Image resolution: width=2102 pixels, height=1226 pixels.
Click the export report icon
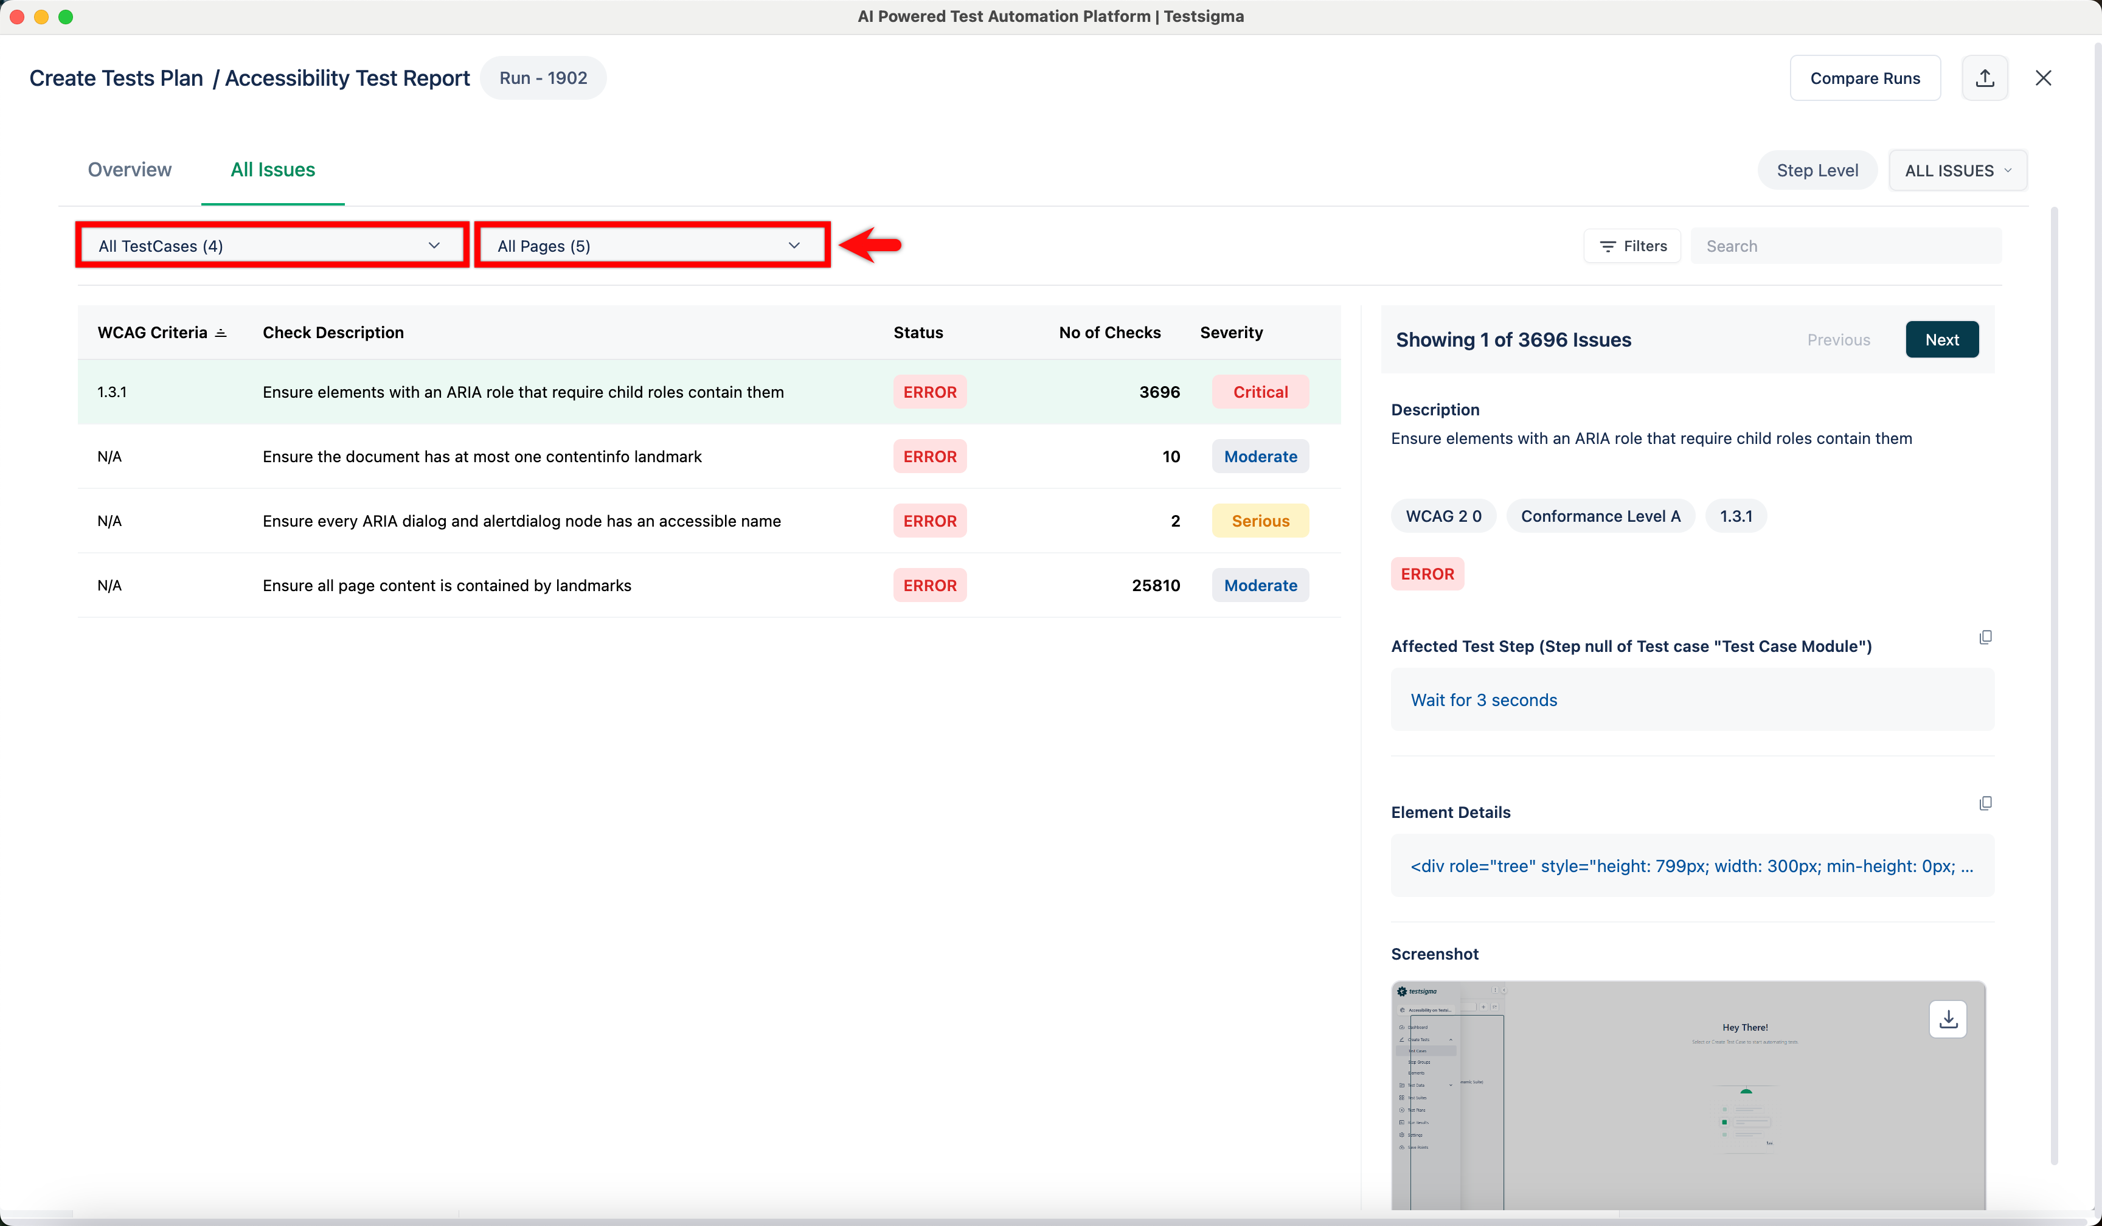(1985, 78)
